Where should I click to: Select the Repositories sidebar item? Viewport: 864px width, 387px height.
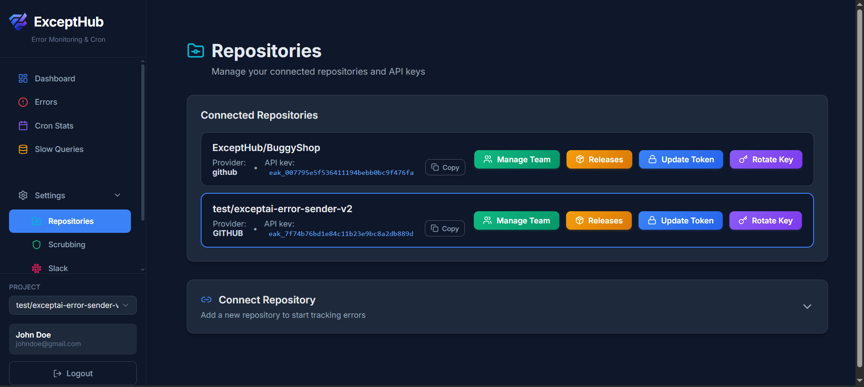(x=70, y=221)
